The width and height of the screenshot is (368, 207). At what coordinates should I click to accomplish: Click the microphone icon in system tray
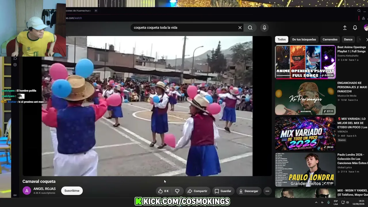tap(328, 202)
